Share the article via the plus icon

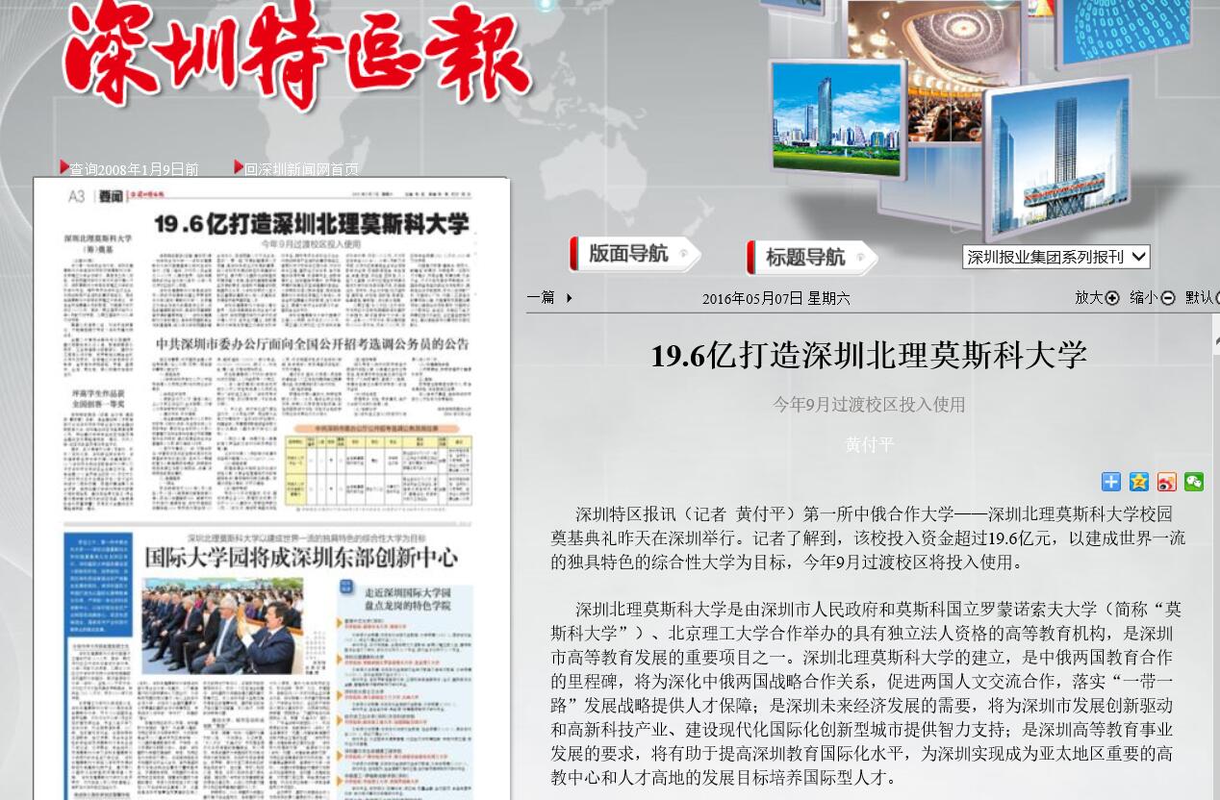(1110, 482)
